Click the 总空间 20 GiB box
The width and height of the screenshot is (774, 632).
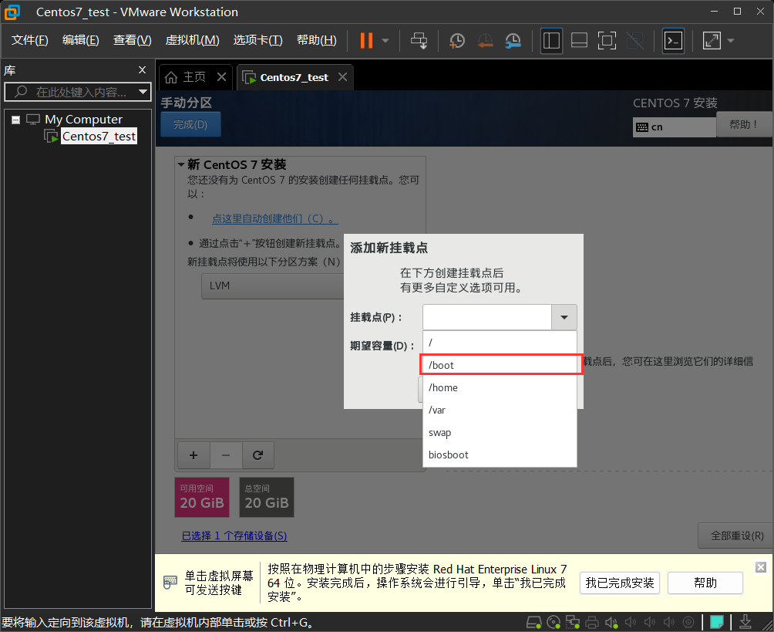click(267, 497)
